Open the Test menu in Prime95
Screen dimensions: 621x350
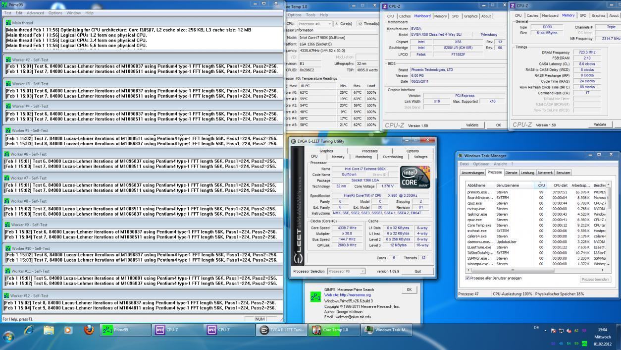point(7,13)
